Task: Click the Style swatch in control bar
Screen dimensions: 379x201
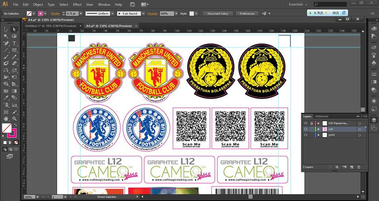Action: pyautogui.click(x=191, y=14)
